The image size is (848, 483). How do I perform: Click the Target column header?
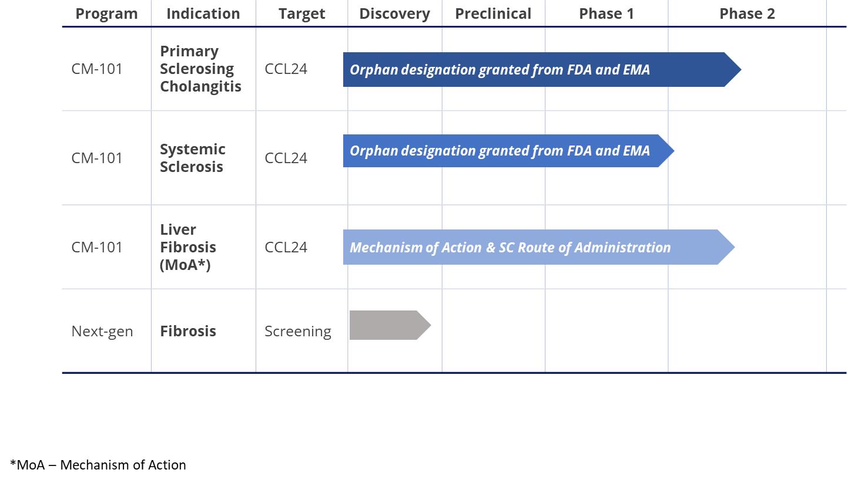(x=301, y=13)
